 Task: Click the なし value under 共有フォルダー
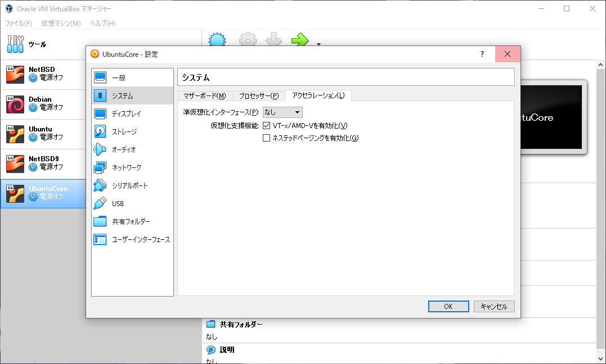212,337
